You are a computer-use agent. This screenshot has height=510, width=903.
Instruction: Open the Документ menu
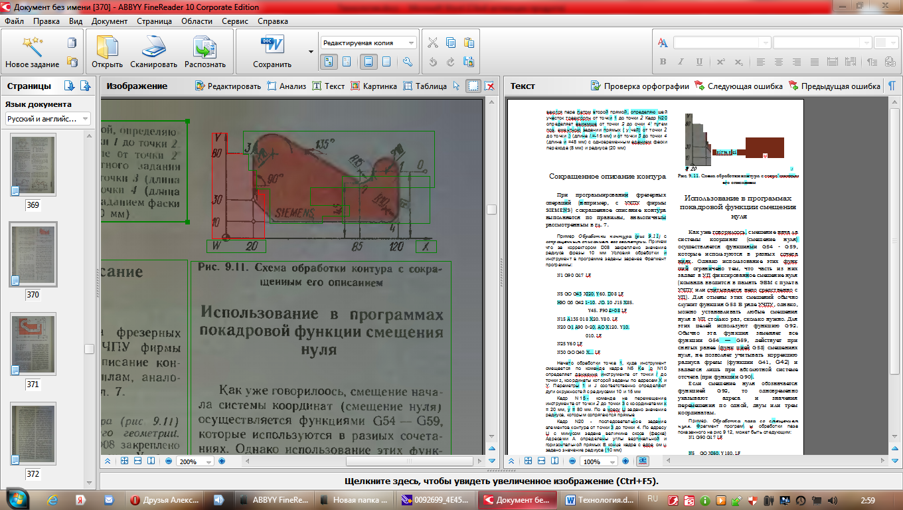pos(110,21)
